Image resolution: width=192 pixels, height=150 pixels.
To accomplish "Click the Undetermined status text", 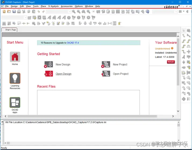I will click(x=162, y=49).
